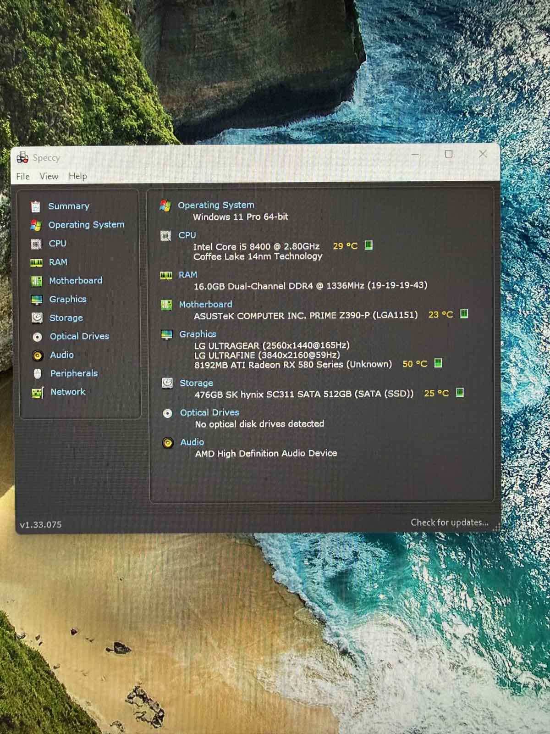Image resolution: width=550 pixels, height=734 pixels.
Task: Click LG ULTRAGEAR monitor entry
Action: [x=272, y=345]
